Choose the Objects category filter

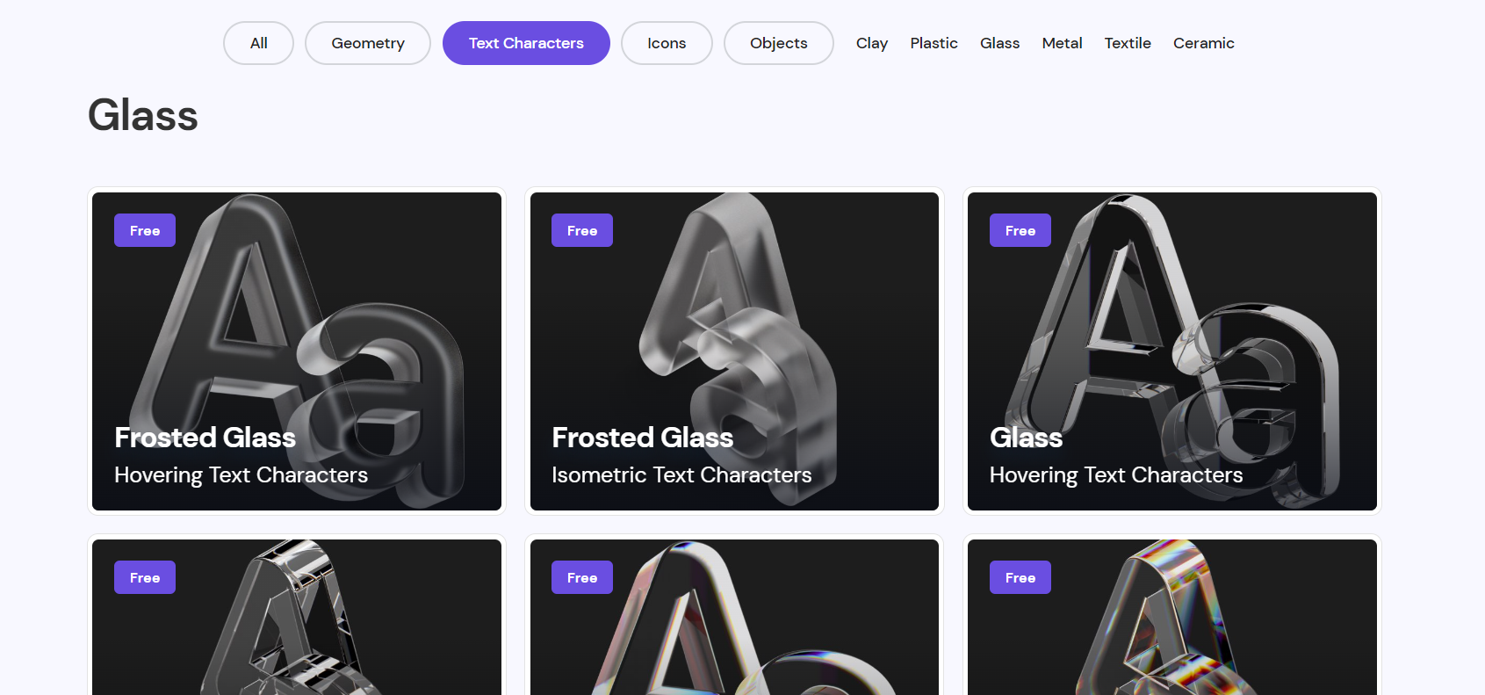coord(779,43)
